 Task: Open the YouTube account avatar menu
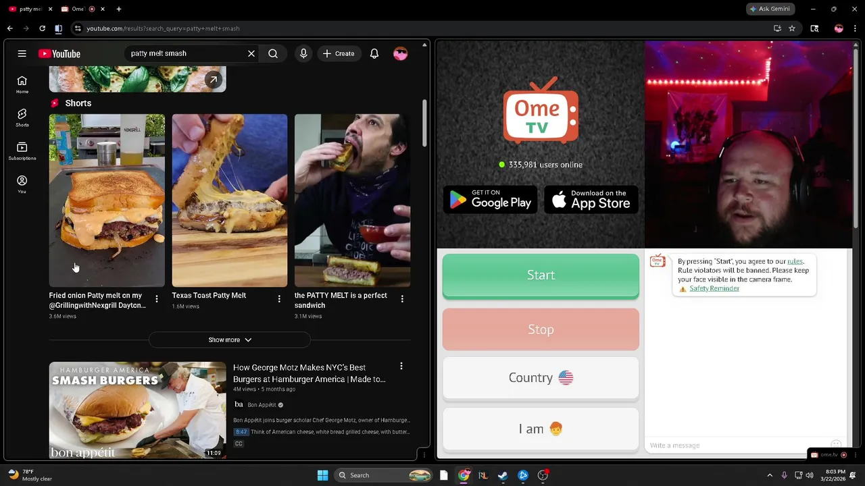click(401, 53)
